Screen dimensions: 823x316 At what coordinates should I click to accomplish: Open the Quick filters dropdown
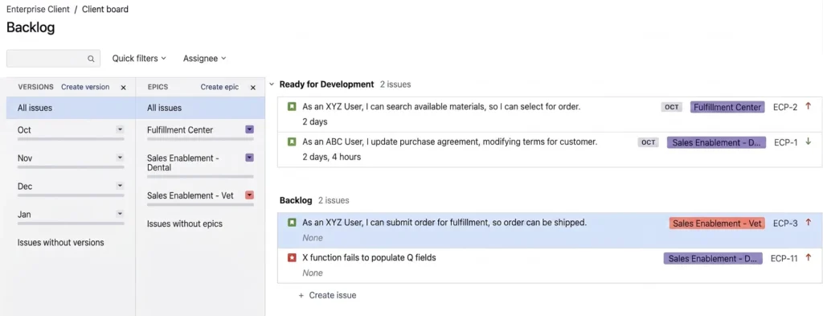click(x=139, y=58)
